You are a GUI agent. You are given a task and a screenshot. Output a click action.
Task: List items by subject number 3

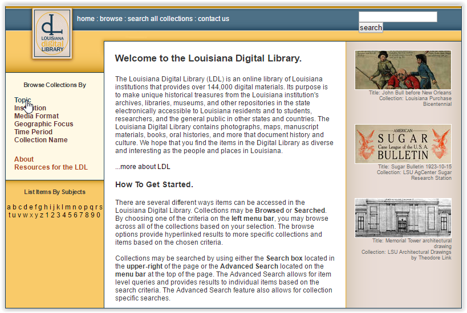pyautogui.click(x=58, y=215)
